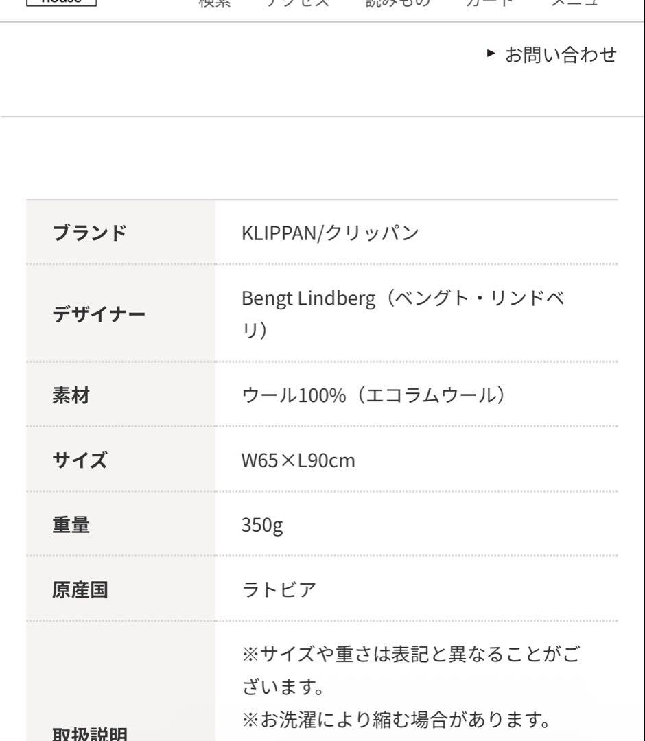The height and width of the screenshot is (741, 645).
Task: Open the 検索 search nav item
Action: (x=215, y=3)
